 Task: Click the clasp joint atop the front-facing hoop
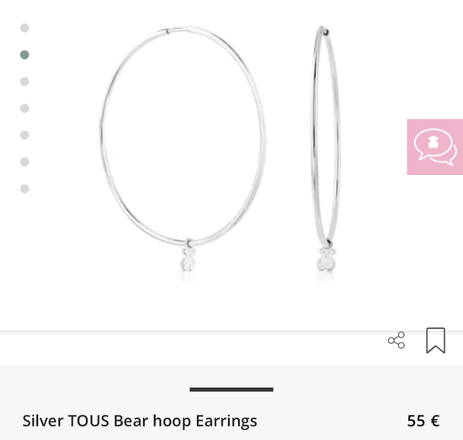point(168,31)
